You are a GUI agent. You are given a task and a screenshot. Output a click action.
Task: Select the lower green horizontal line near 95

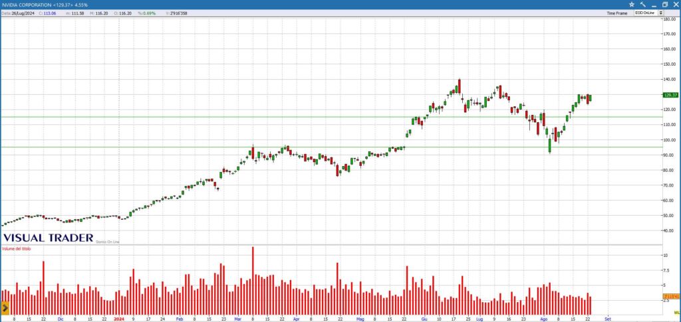[331, 147]
